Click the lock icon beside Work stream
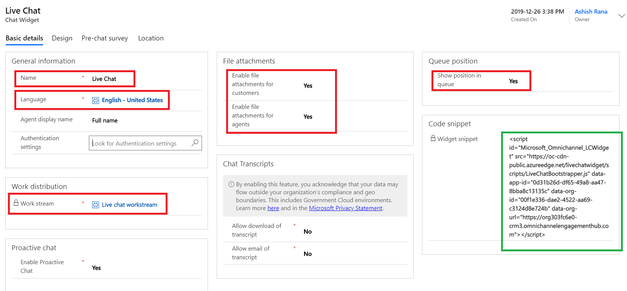 [x=16, y=203]
